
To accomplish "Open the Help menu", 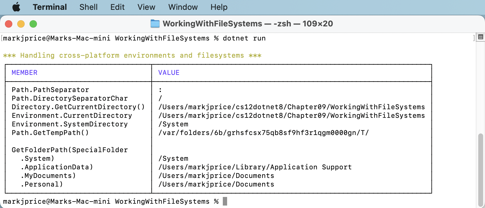I will [219, 7].
